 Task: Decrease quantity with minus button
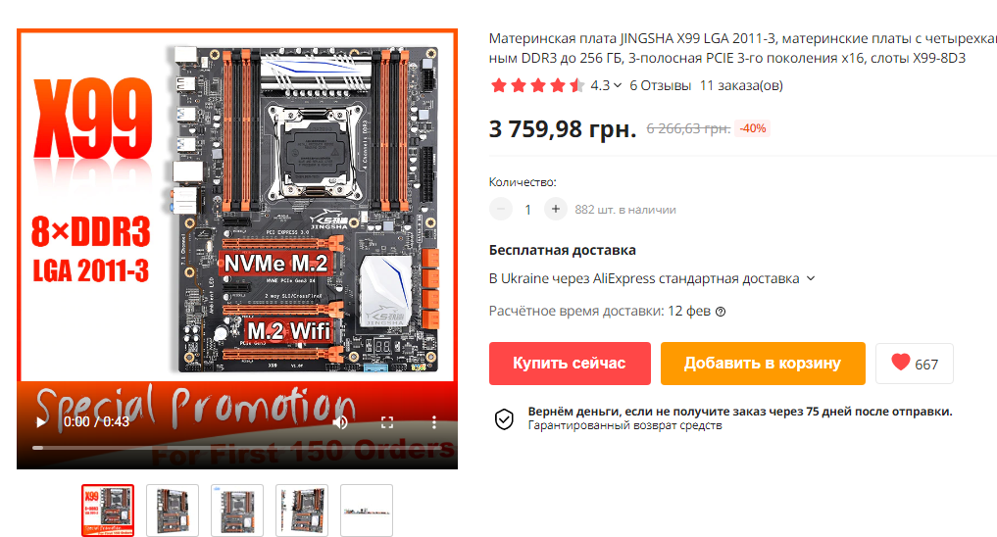501,209
